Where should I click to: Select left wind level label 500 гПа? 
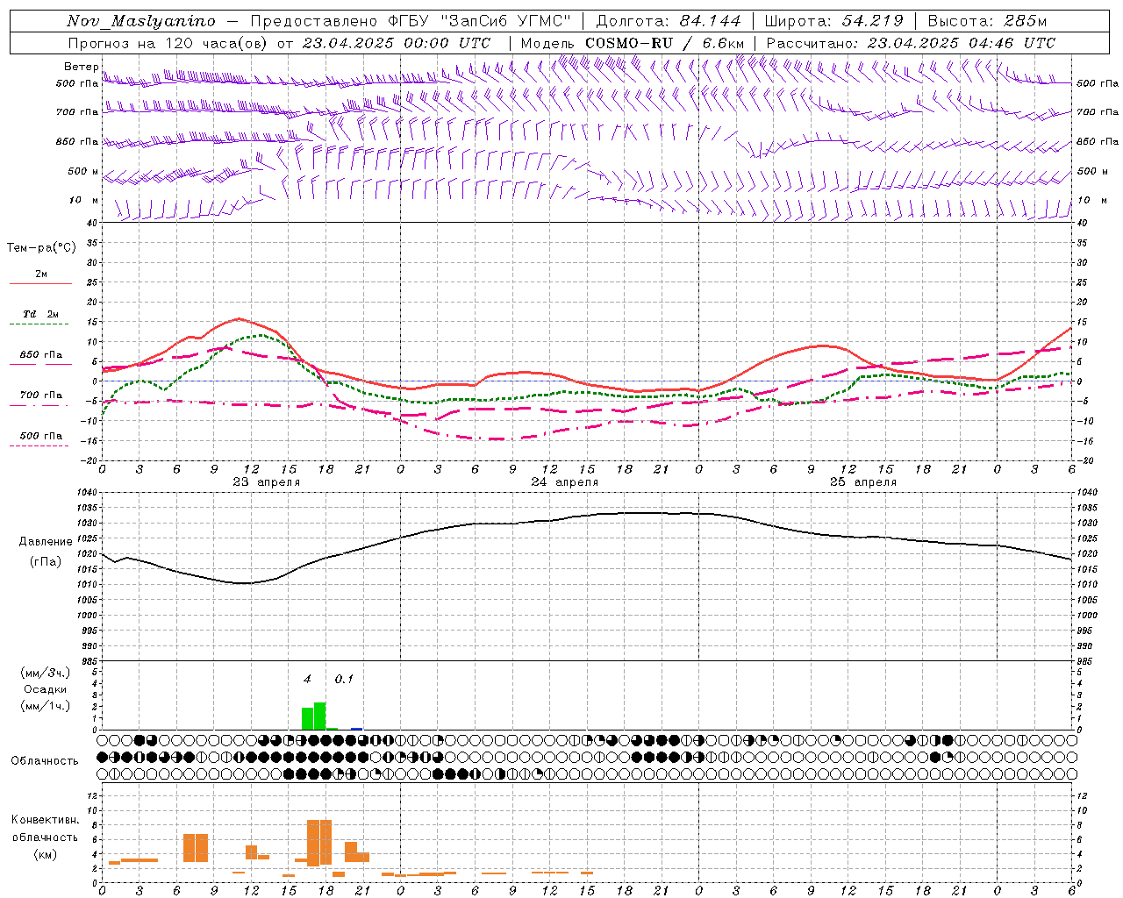tap(77, 83)
